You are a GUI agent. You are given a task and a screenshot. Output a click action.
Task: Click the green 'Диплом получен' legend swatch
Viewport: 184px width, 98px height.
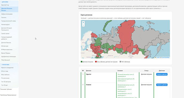(x=82, y=62)
